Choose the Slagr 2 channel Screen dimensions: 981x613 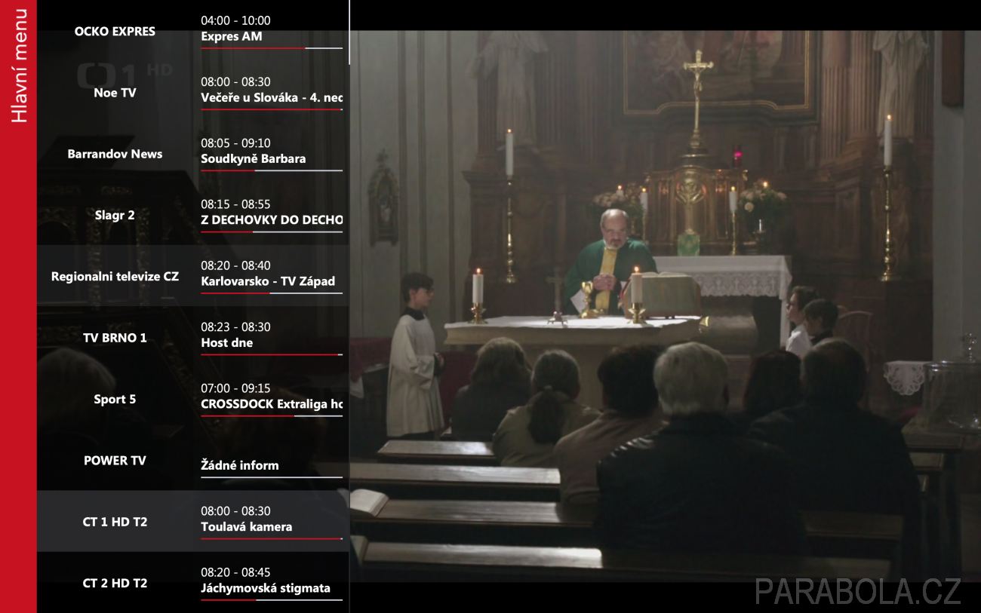point(115,215)
